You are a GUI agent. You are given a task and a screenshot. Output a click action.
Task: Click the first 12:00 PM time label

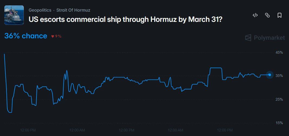[x=28, y=130]
